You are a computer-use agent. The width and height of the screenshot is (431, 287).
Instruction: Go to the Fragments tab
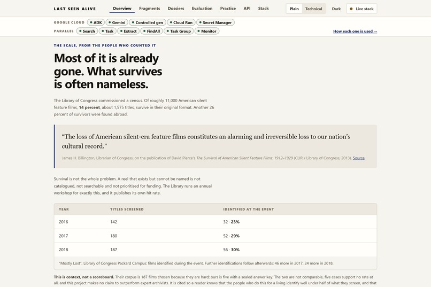point(149,9)
